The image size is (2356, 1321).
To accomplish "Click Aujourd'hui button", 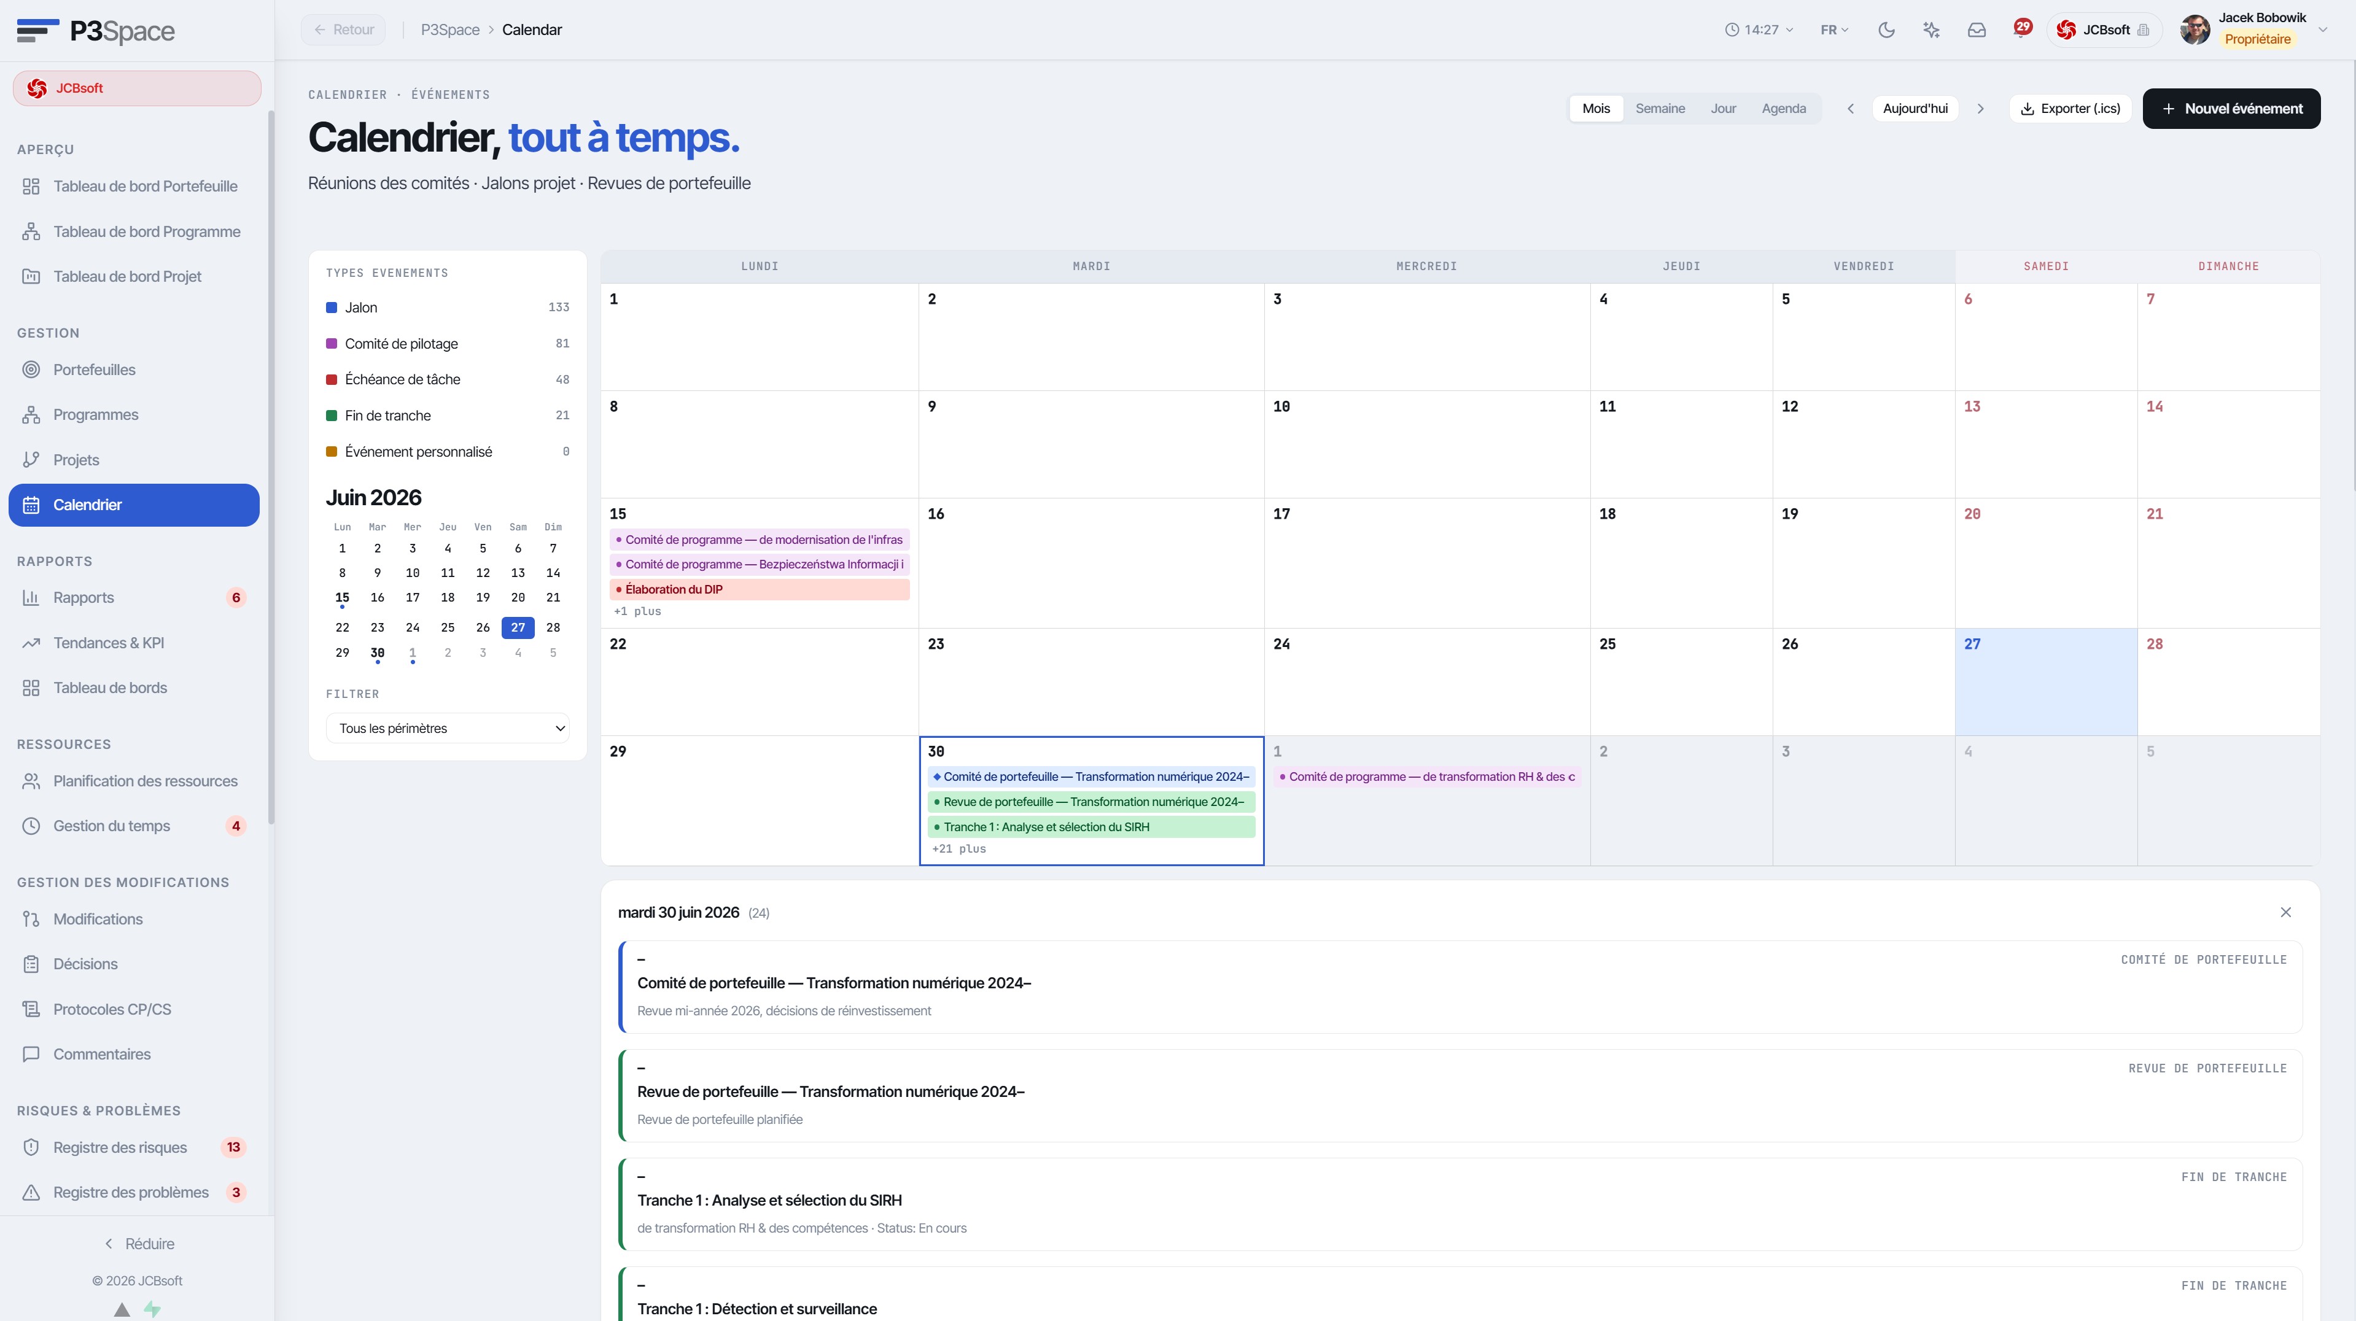I will 1915,109.
